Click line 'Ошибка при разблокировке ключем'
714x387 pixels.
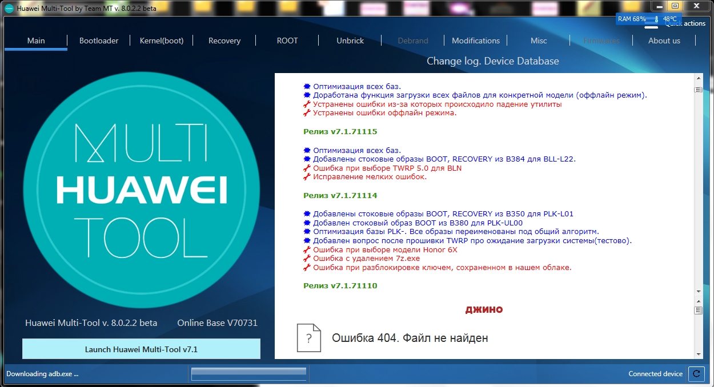tap(438, 267)
